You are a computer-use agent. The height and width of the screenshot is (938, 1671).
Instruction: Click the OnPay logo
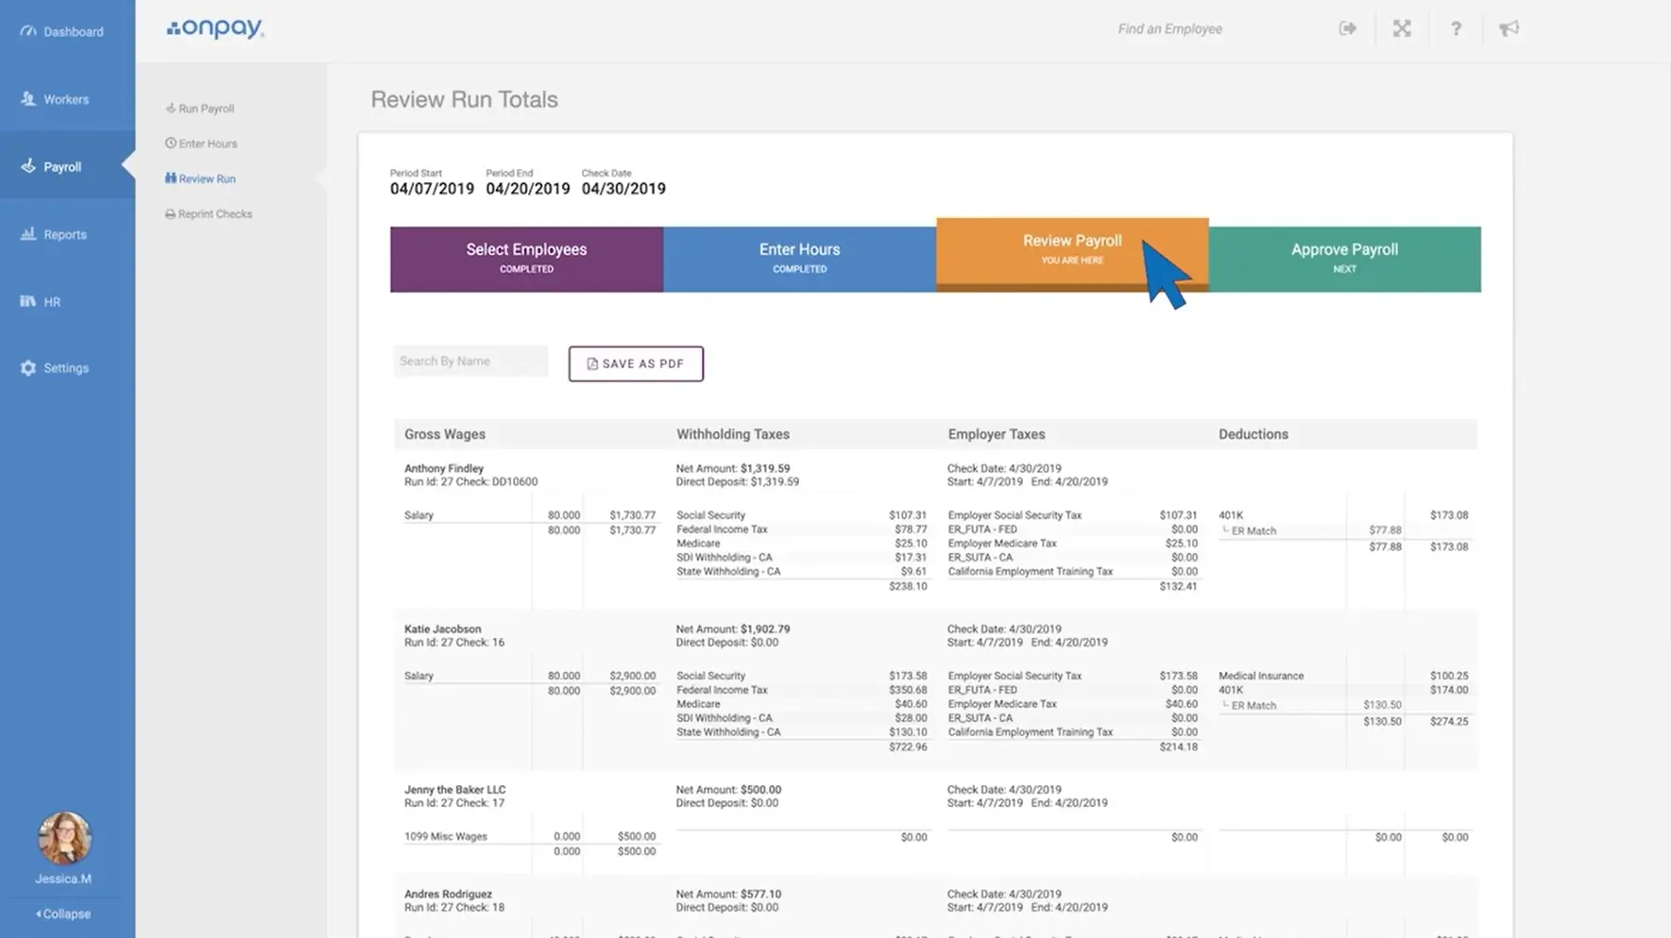215,28
